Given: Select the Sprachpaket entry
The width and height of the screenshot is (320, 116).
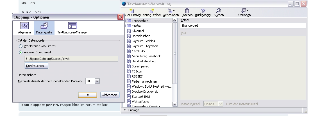Looking at the screenshot, I should coord(140,66).
